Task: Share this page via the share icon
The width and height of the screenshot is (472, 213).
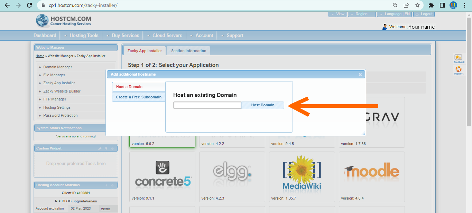Action: click(406, 5)
